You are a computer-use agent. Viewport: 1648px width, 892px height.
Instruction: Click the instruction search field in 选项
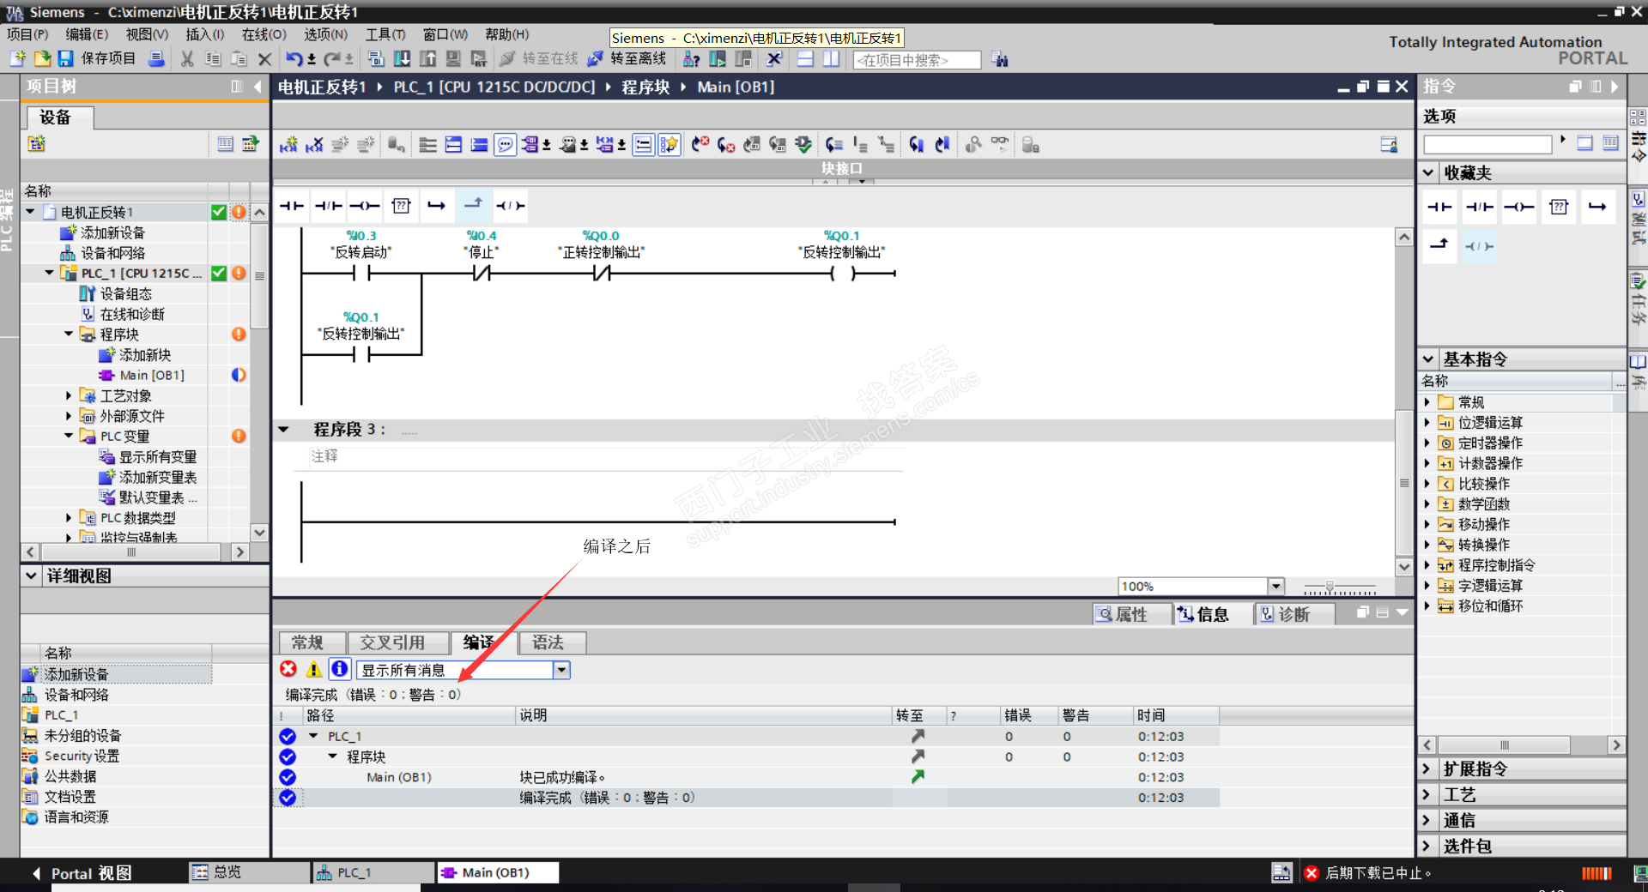click(1487, 144)
